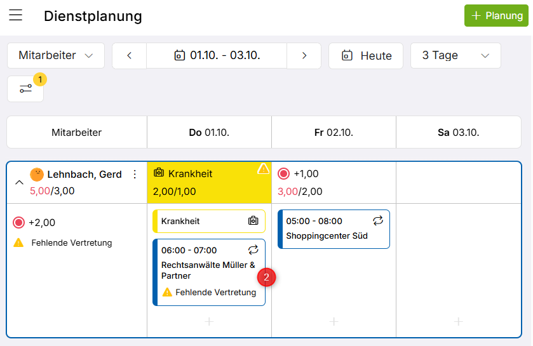Click the Dienstplanung page title

93,16
